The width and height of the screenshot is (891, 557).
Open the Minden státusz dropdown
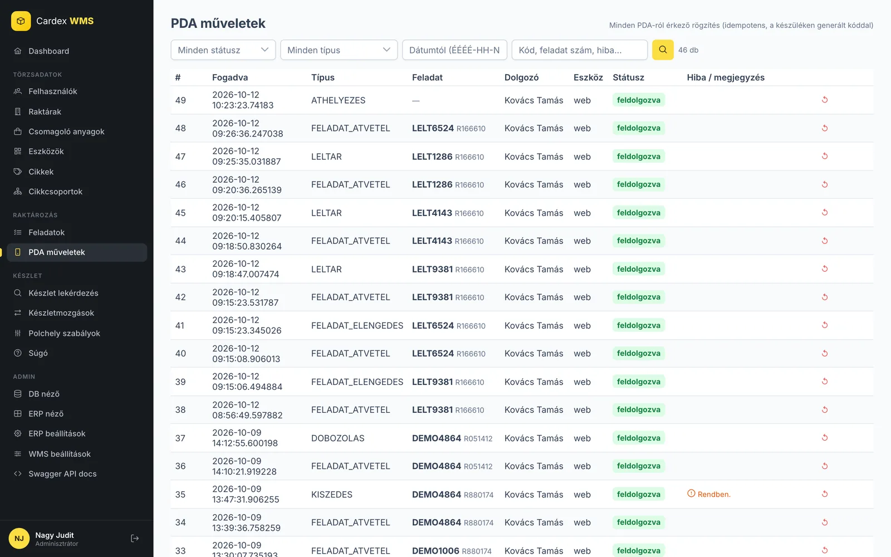[223, 50]
